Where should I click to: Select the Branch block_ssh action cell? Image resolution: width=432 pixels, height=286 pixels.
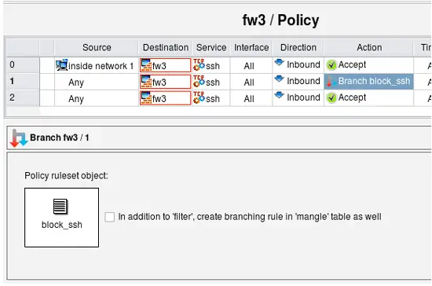(368, 81)
